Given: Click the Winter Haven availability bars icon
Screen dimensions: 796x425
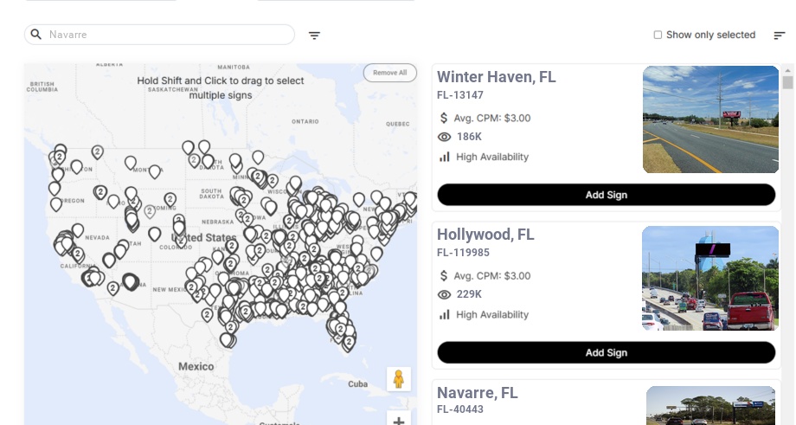Looking at the screenshot, I should click(445, 157).
